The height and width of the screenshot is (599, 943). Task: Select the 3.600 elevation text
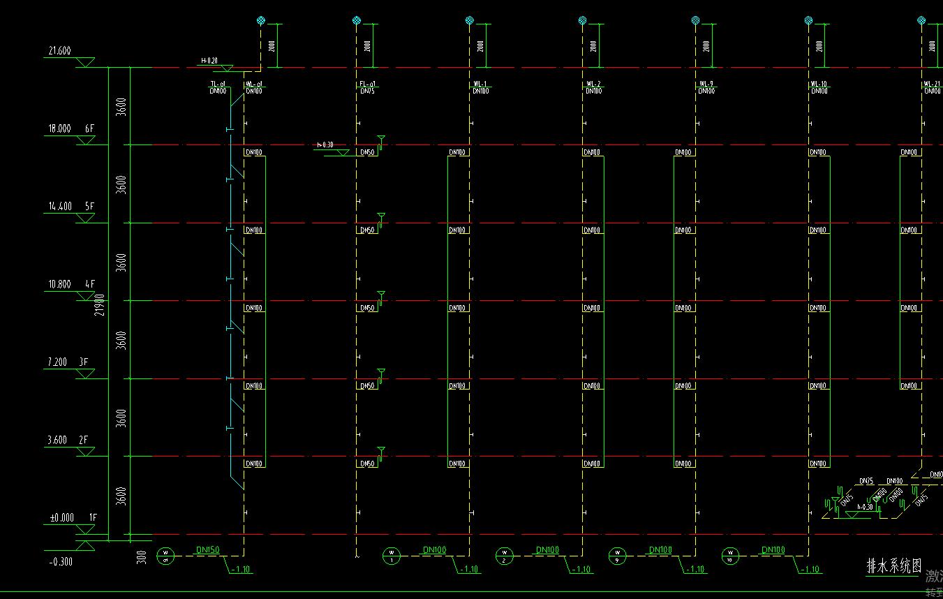[57, 440]
